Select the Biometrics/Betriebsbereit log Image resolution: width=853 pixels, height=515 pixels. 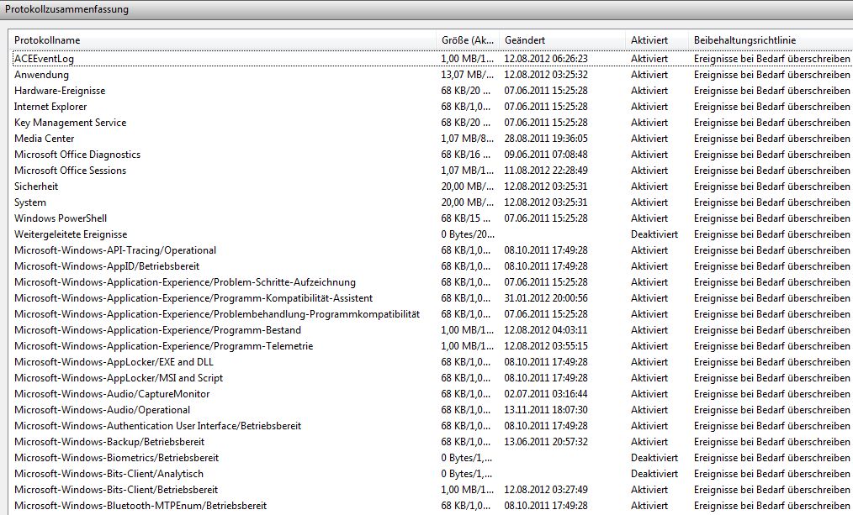(432, 457)
